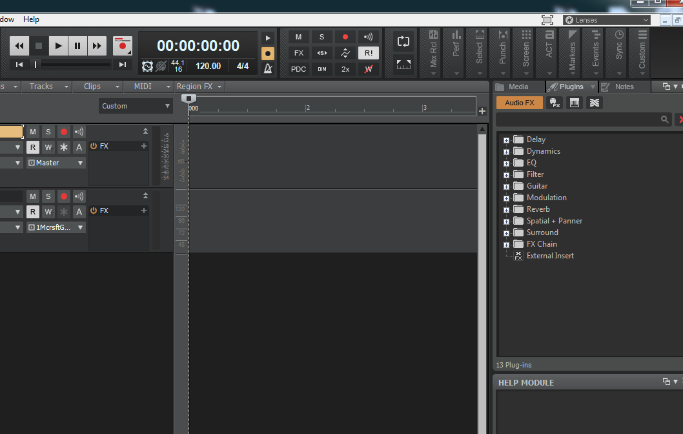Add an effect with the plus in first FX rack
The width and height of the screenshot is (683, 434).
144,147
